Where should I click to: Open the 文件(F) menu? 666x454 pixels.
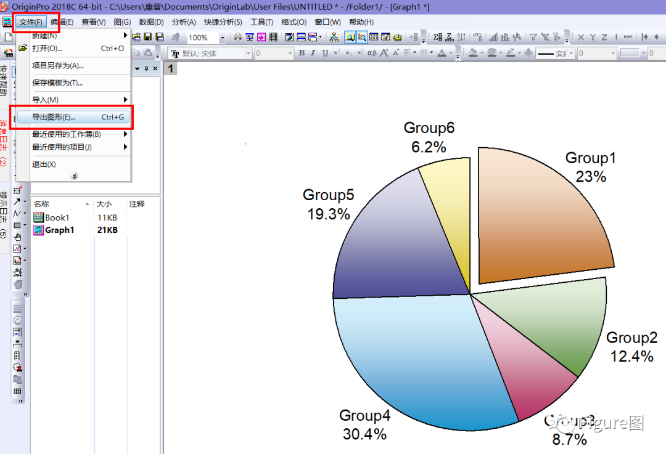coord(31,22)
